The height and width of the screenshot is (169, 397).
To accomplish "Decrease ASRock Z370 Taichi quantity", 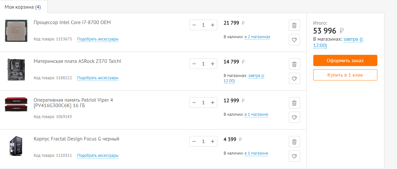I will 194,64.
